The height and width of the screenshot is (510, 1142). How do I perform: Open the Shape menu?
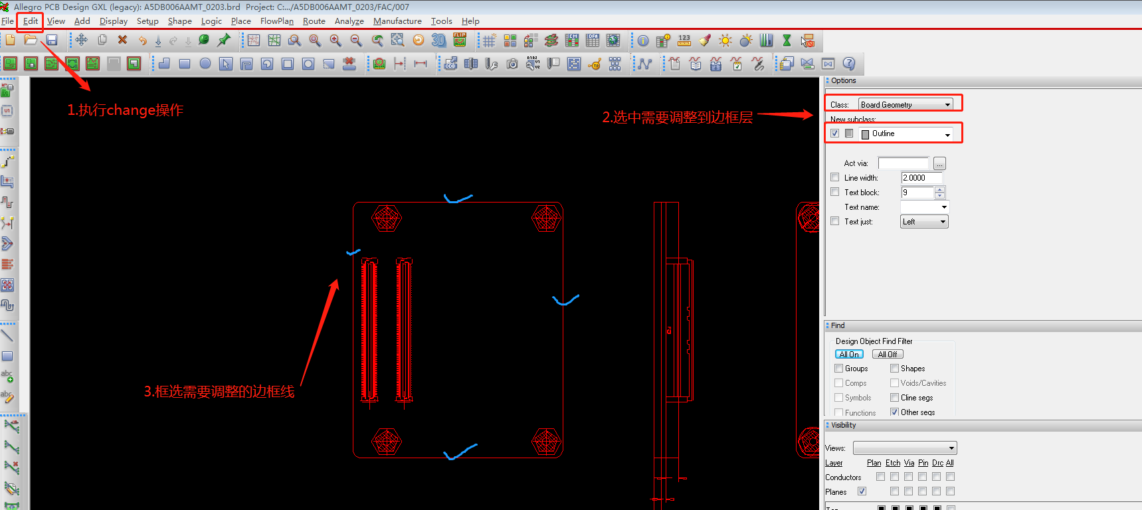tap(179, 21)
